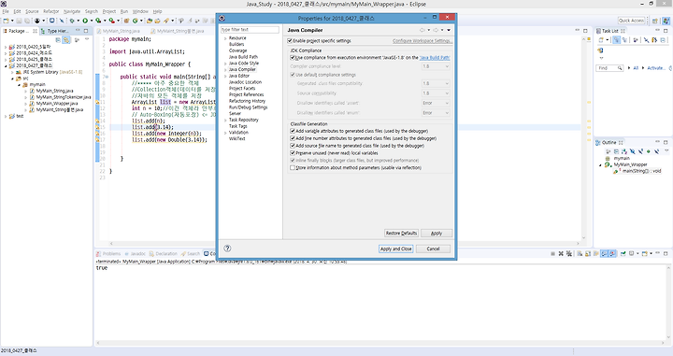Click the back arrow in Properties dialog header
673x356 pixels.
(422, 30)
